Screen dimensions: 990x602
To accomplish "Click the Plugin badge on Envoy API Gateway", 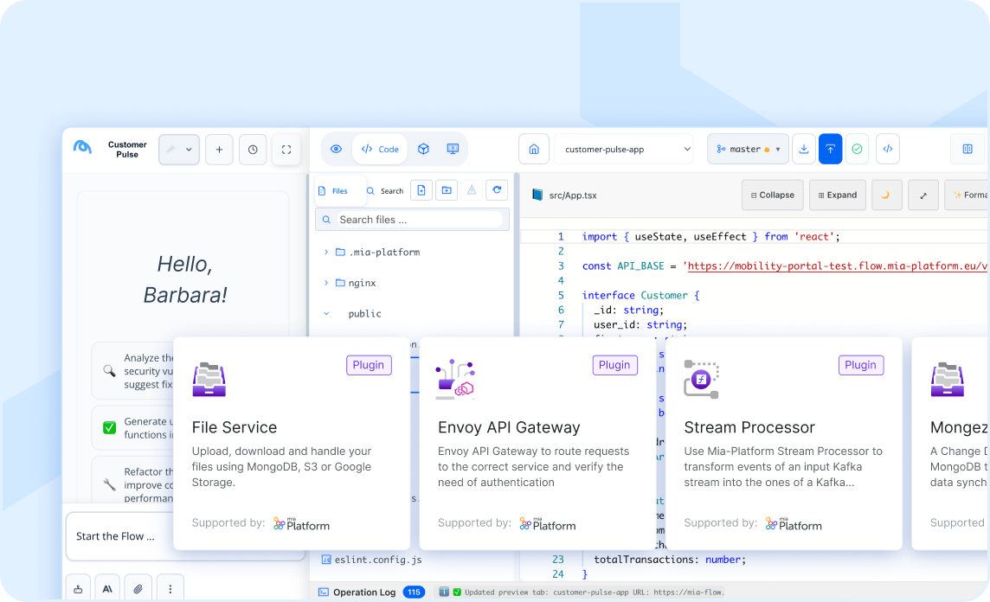I will click(x=615, y=365).
